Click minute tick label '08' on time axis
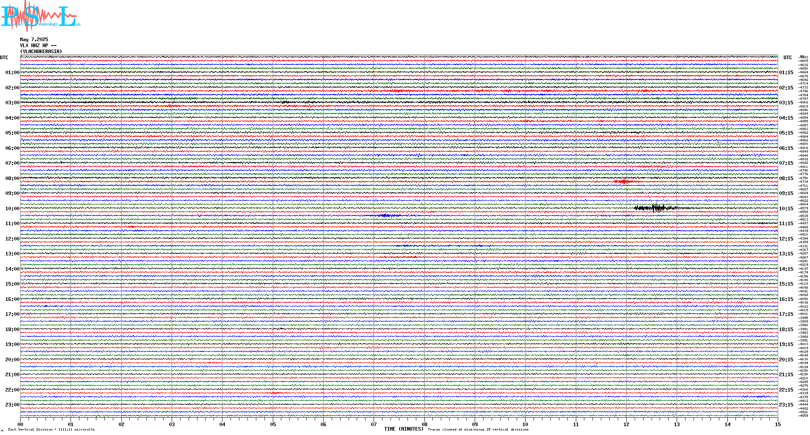The width and height of the screenshot is (810, 435). pos(424,424)
